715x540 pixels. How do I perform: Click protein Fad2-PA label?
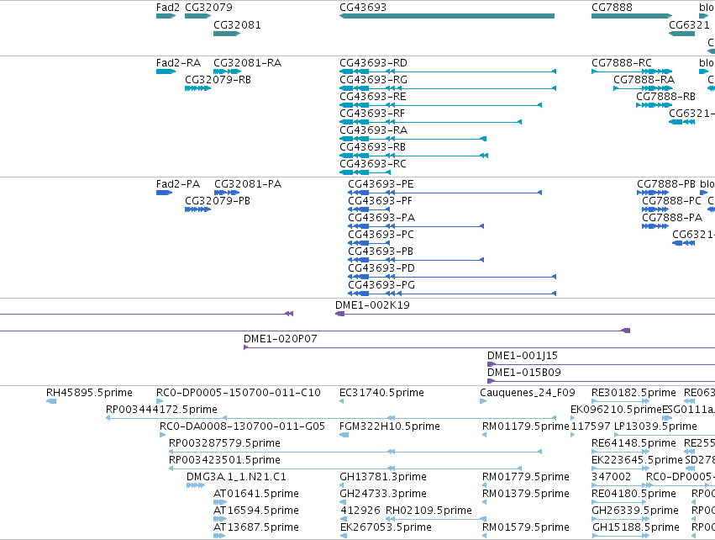coord(178,184)
